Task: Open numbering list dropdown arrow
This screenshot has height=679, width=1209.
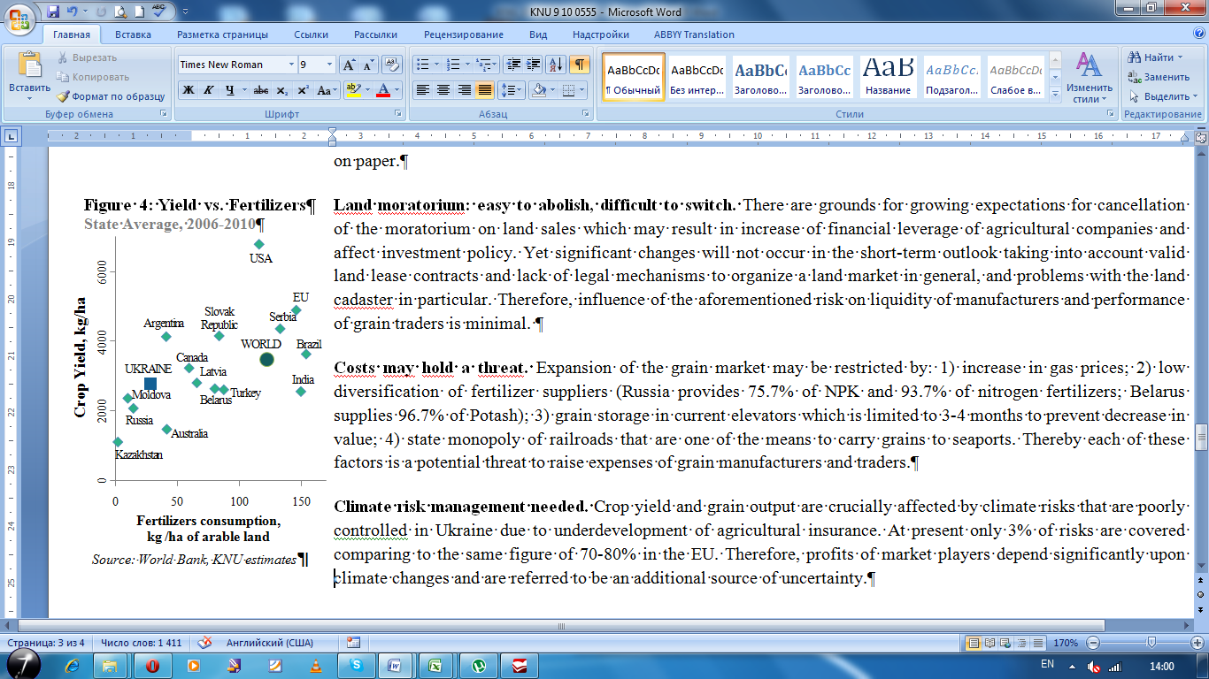Action: click(466, 65)
